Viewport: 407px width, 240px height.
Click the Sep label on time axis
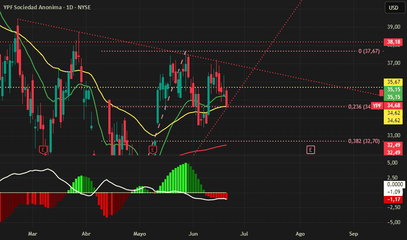354,234
